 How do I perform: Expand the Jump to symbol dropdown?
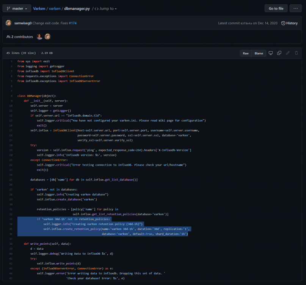(x=105, y=9)
